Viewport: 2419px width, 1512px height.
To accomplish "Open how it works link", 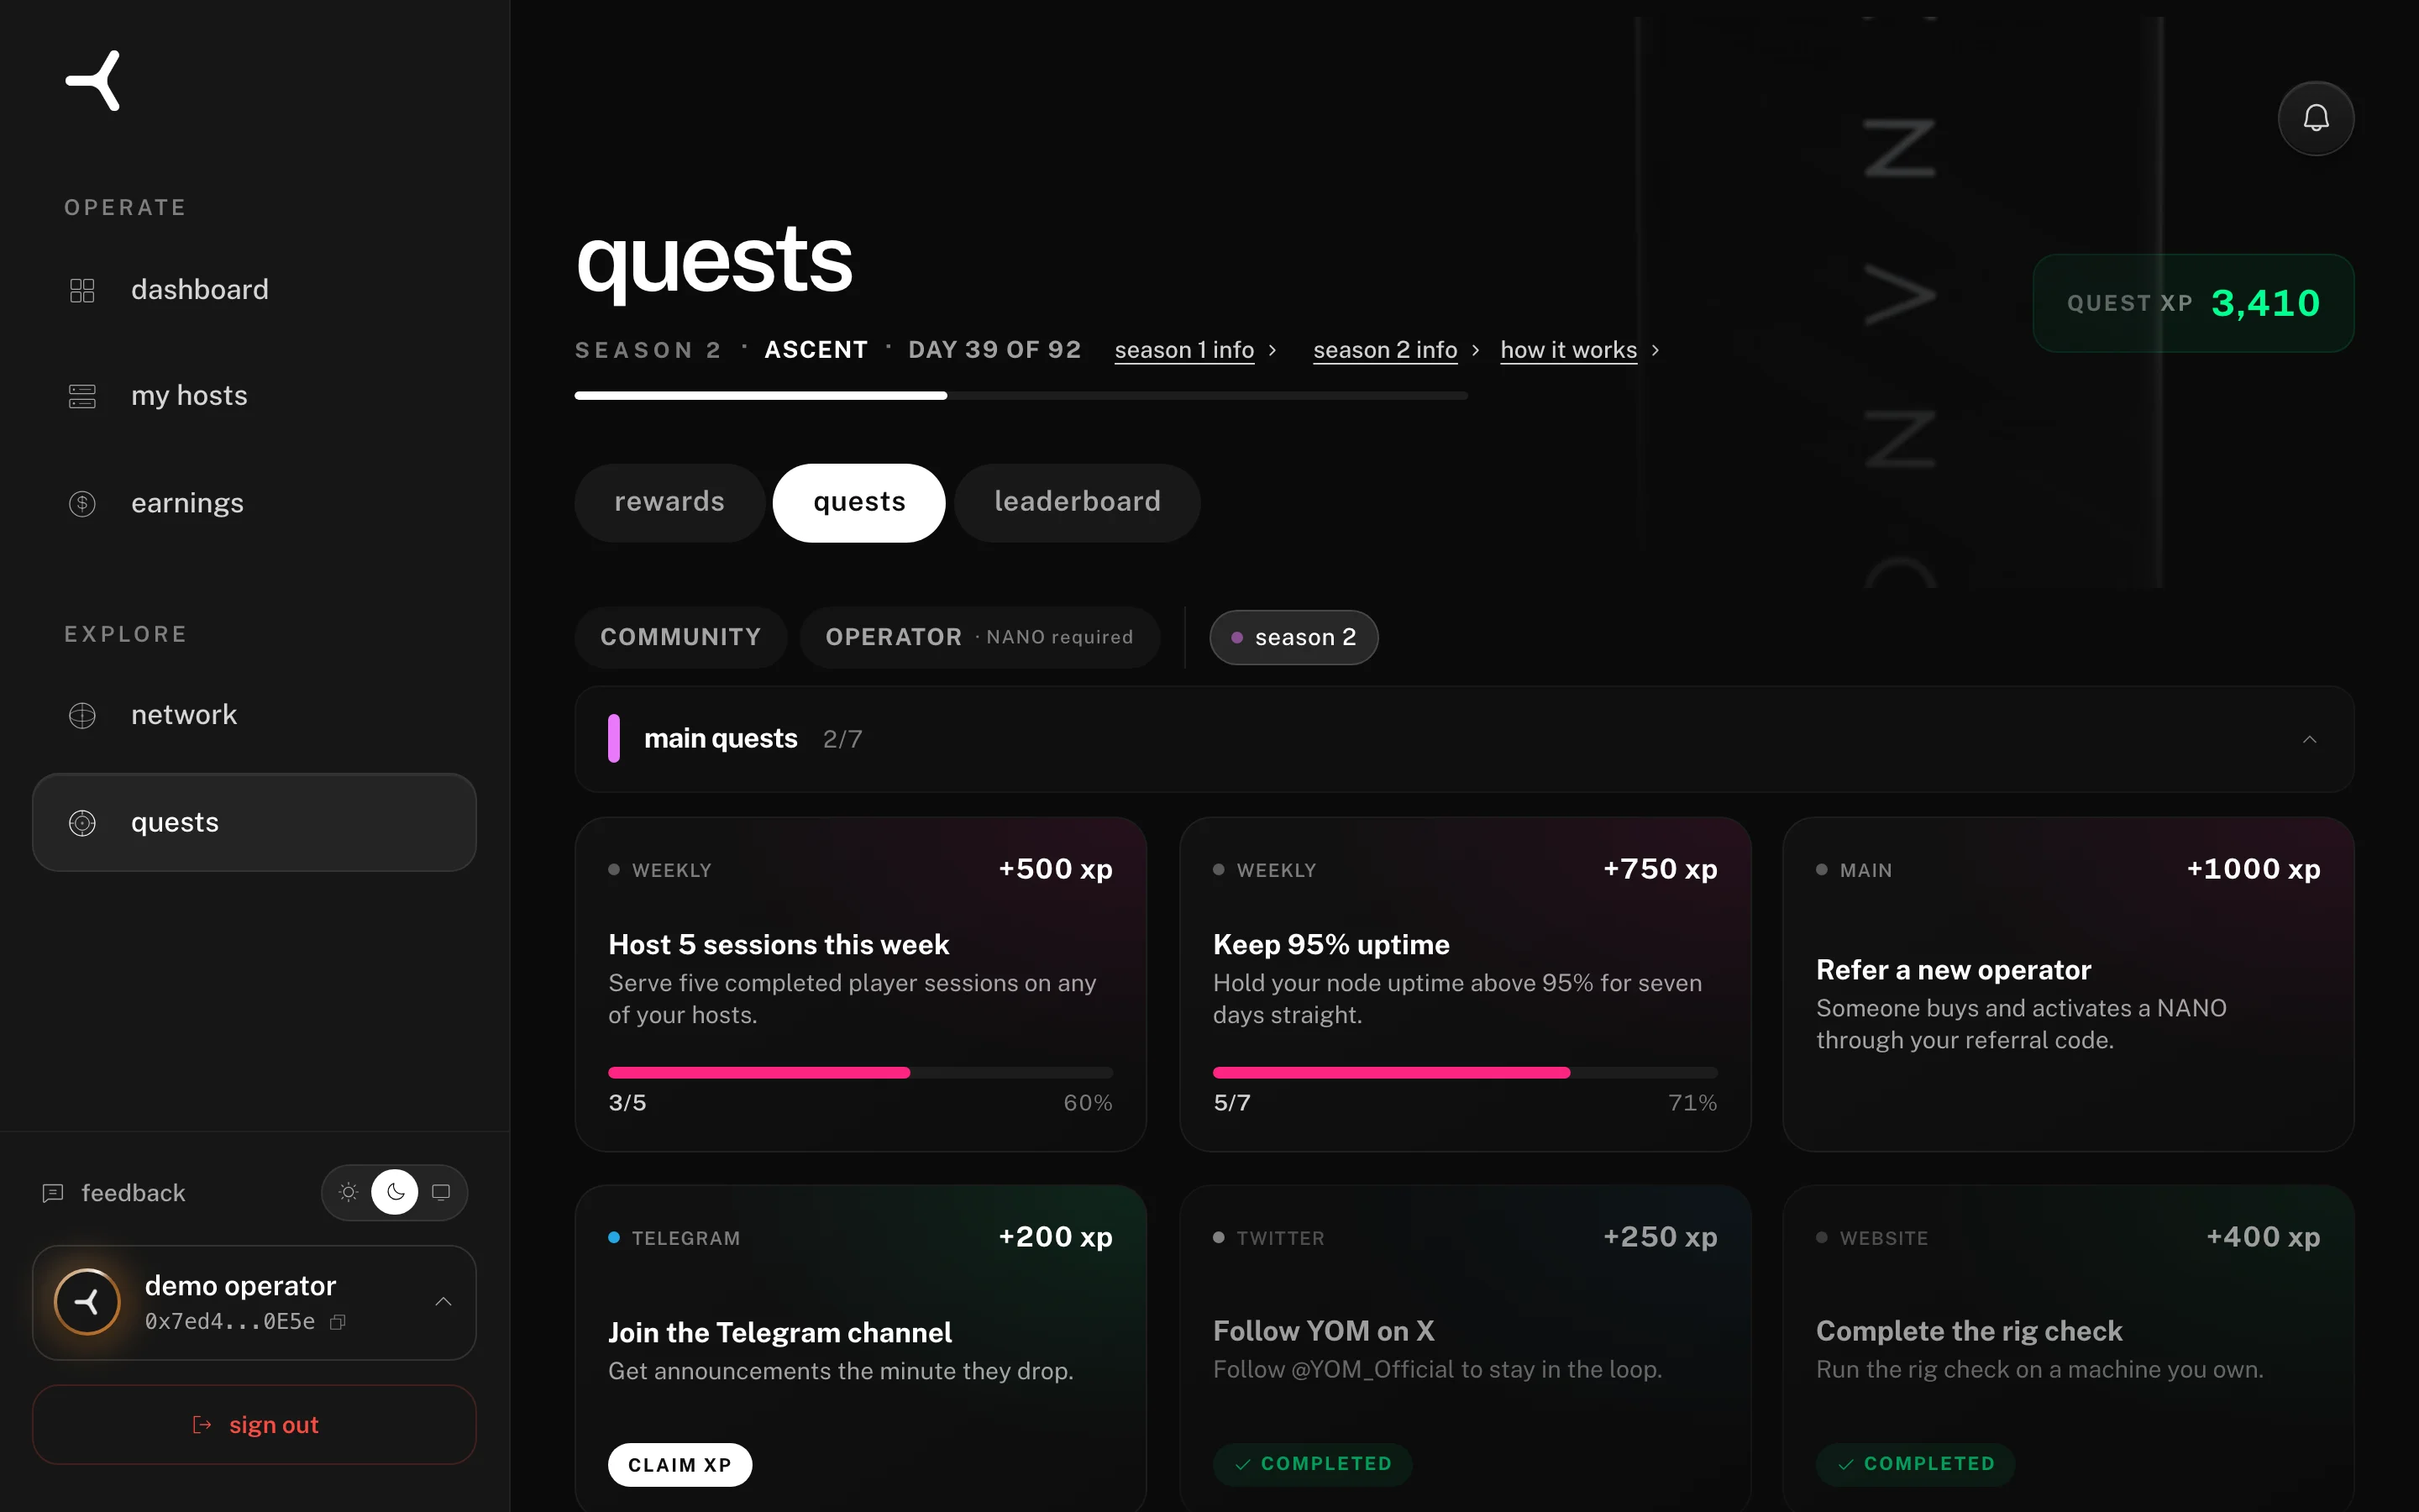I will [1568, 350].
